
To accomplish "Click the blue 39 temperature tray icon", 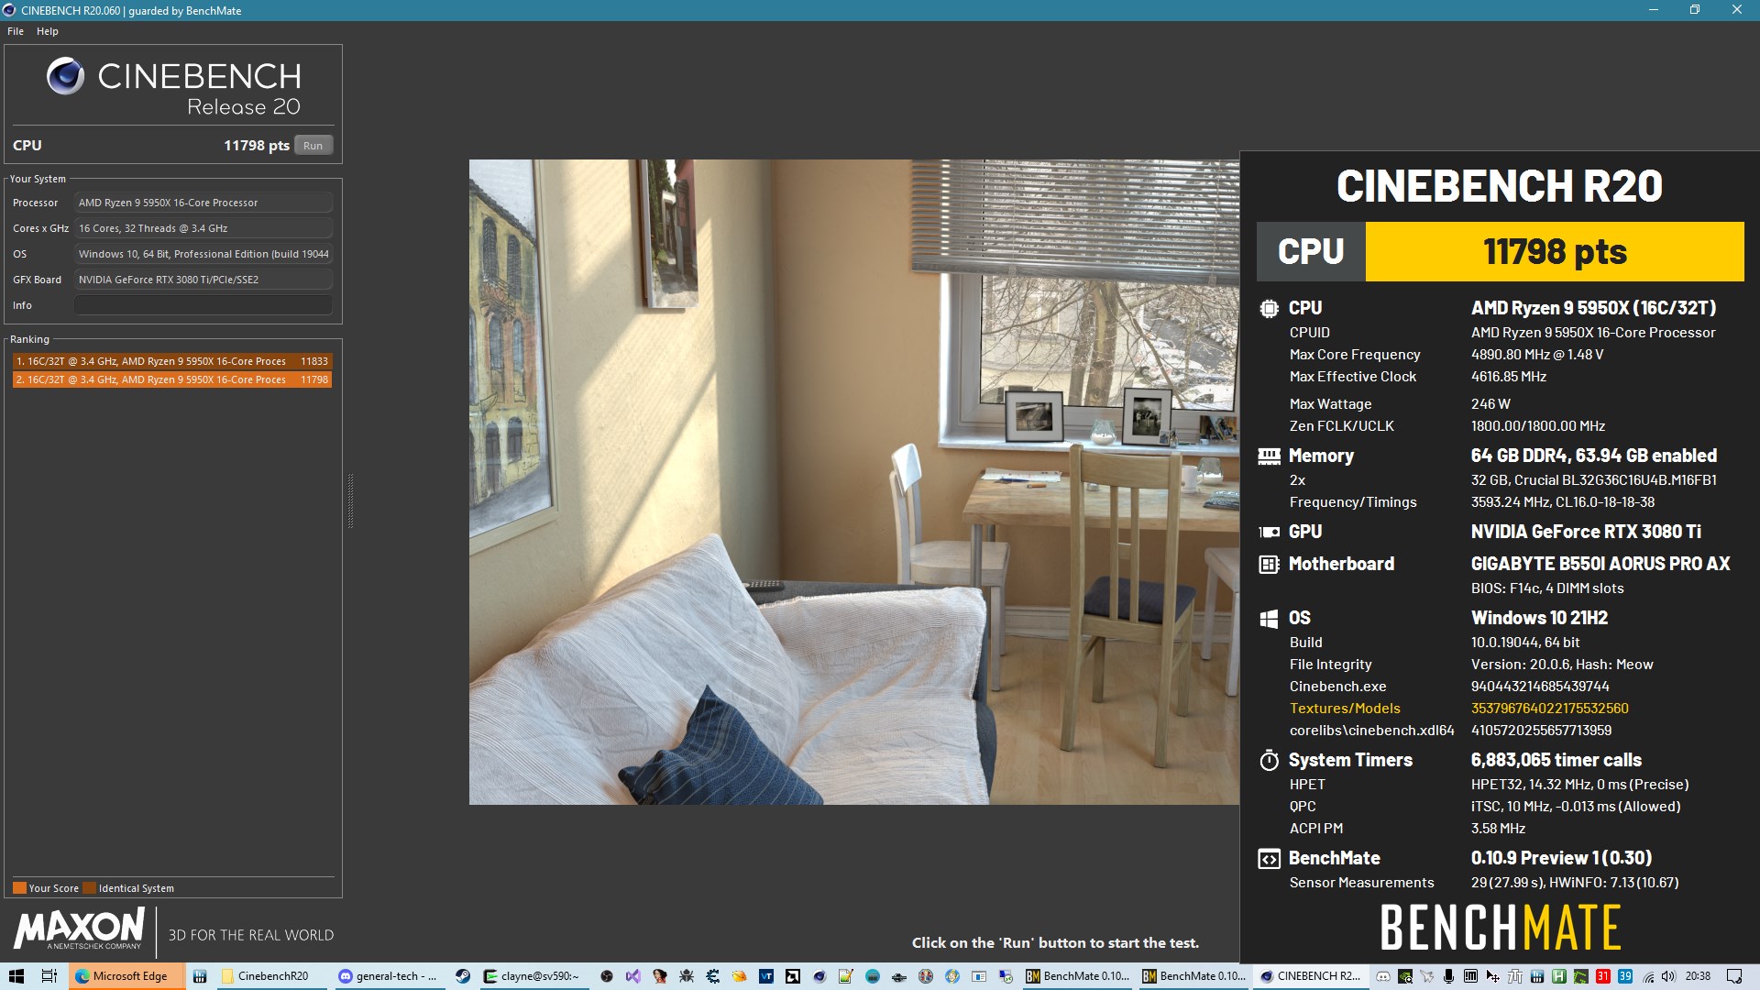I will point(1625,976).
